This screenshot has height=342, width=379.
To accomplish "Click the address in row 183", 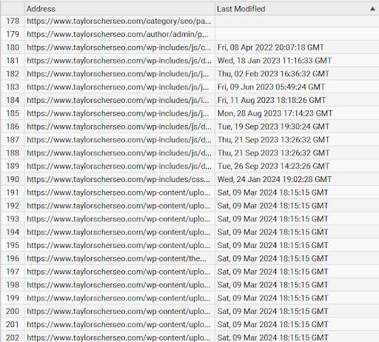I will click(118, 87).
